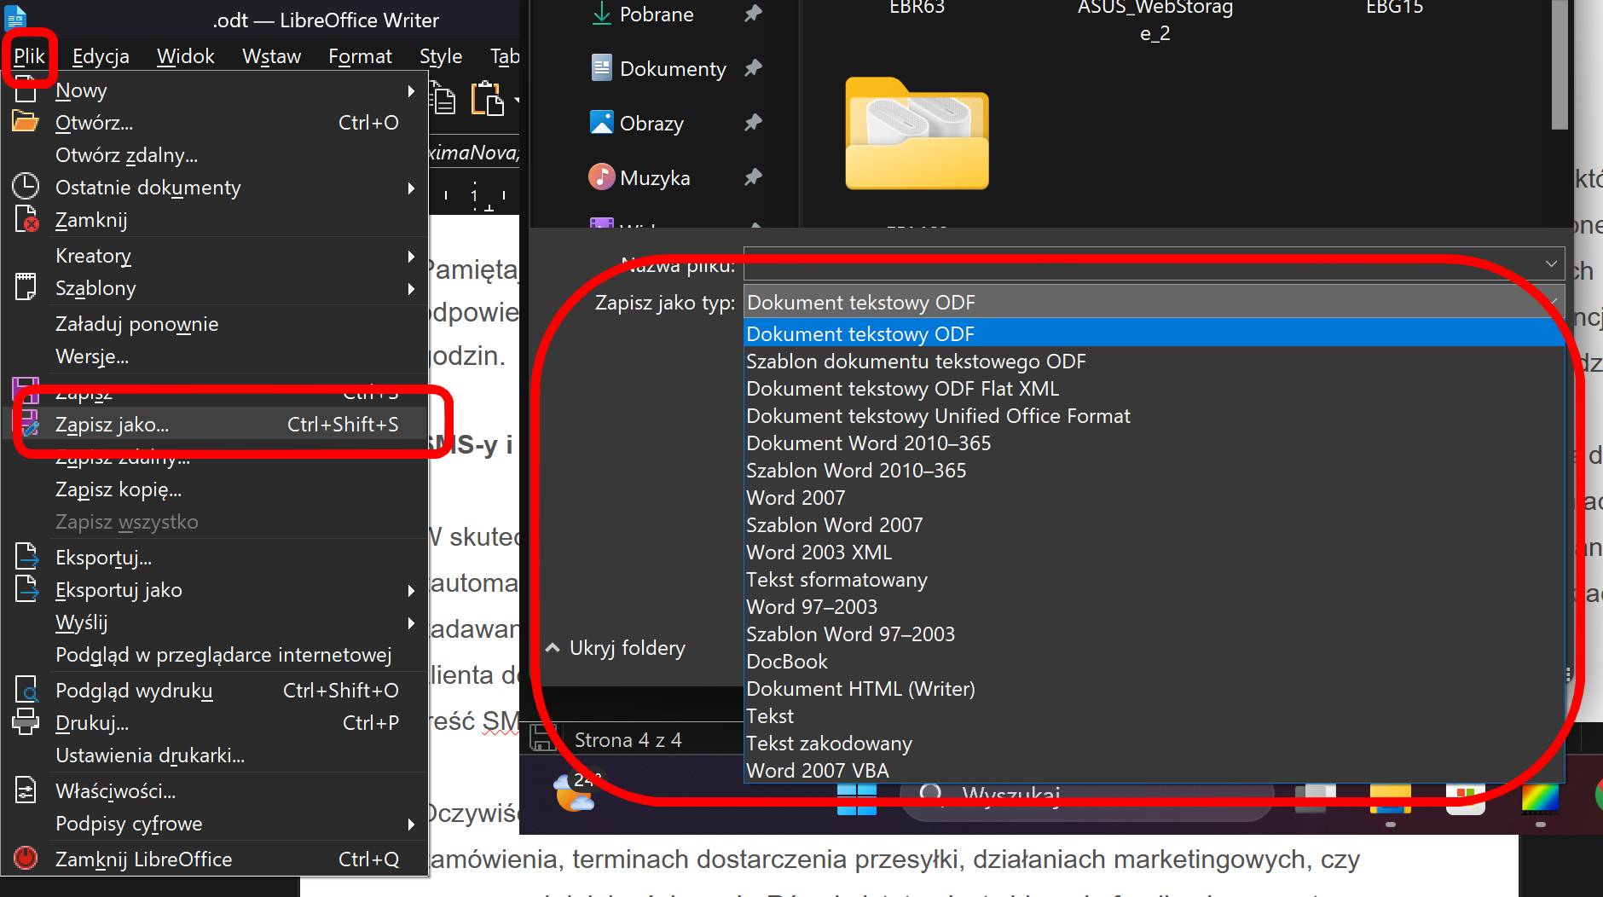Screen dimensions: 1603x897
Task: Select Dokument Word 2010–365 file type
Action: [1154, 443]
